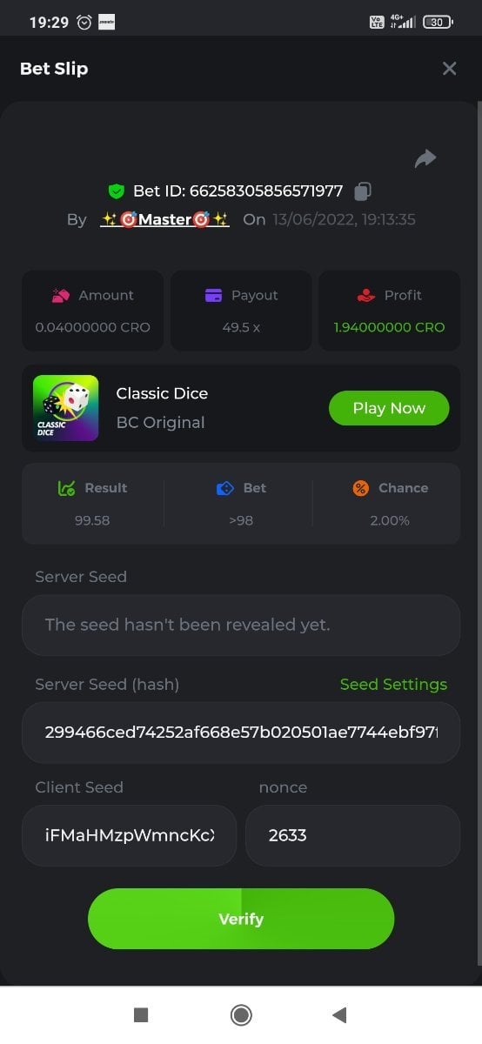This screenshot has height=1044, width=482.
Task: Tap the blue Bet tag icon
Action: (224, 489)
